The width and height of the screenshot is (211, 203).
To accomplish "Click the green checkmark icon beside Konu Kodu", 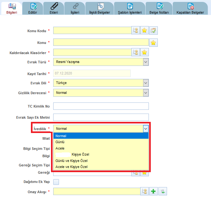I will pyautogui.click(x=154, y=31).
